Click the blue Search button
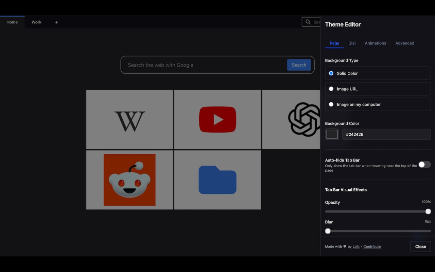Image resolution: width=435 pixels, height=272 pixels. pos(299,65)
